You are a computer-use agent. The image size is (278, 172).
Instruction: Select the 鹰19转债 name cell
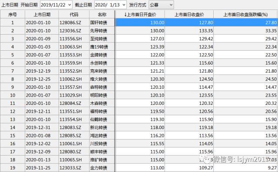click(x=102, y=47)
